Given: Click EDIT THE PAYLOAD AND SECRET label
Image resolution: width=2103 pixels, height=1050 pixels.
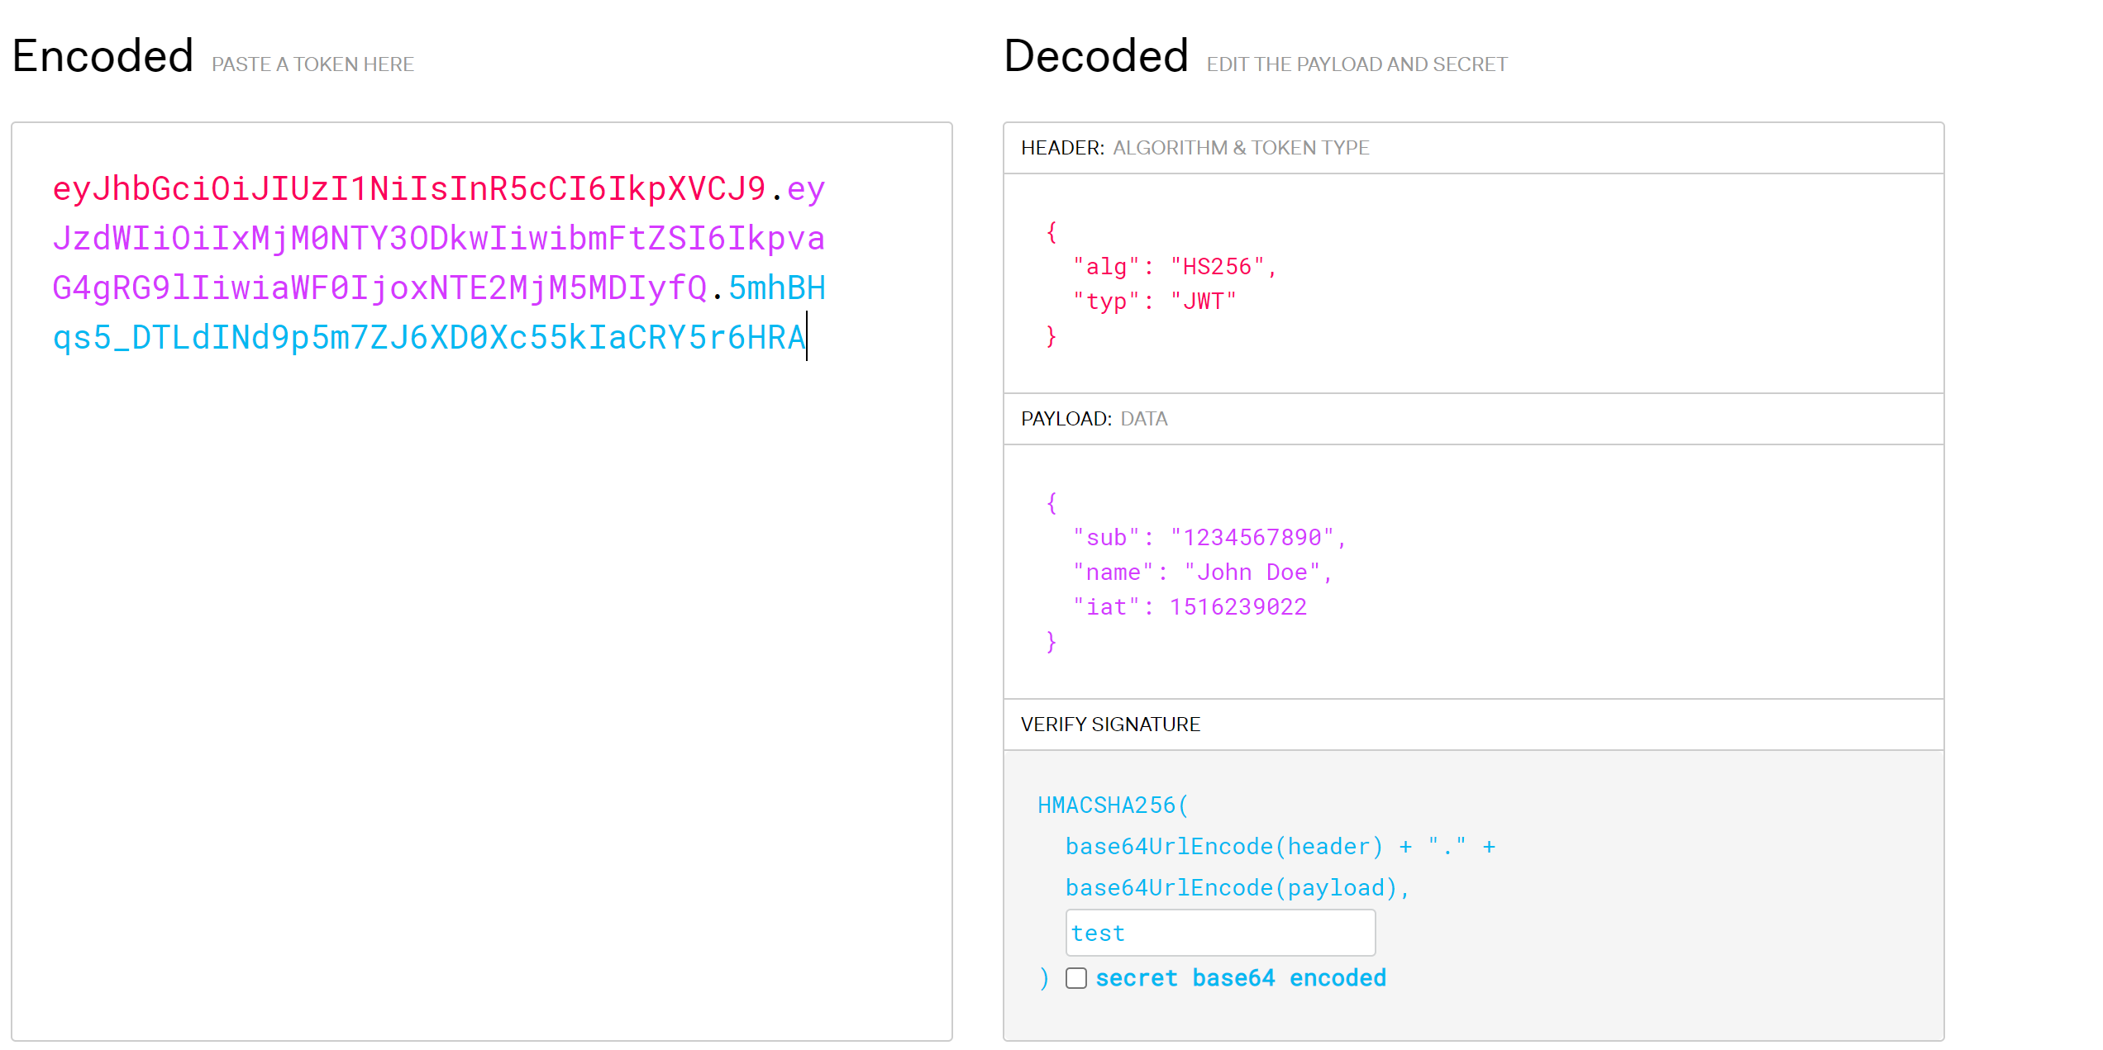Looking at the screenshot, I should [x=1357, y=64].
